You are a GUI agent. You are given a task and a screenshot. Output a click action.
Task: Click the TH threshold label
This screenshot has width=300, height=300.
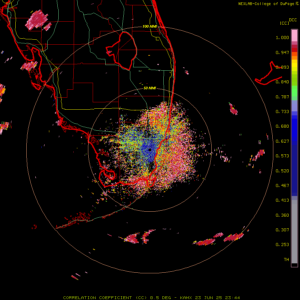286,260
